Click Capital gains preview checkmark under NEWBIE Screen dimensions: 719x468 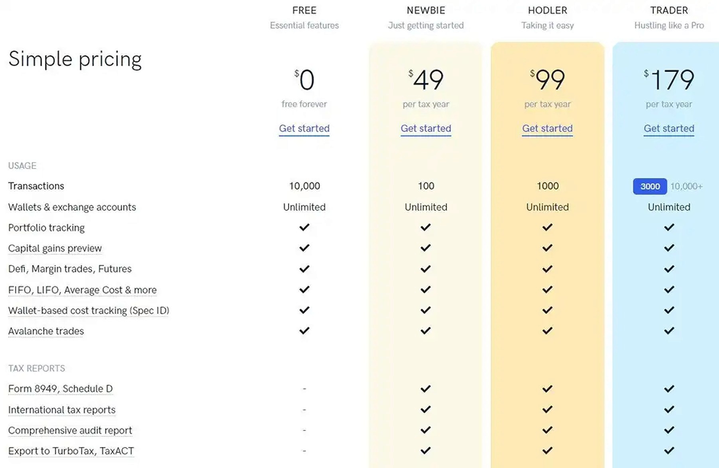point(426,248)
